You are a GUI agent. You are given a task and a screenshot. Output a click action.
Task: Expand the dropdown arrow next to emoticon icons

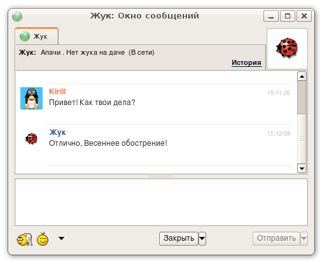click(x=61, y=238)
